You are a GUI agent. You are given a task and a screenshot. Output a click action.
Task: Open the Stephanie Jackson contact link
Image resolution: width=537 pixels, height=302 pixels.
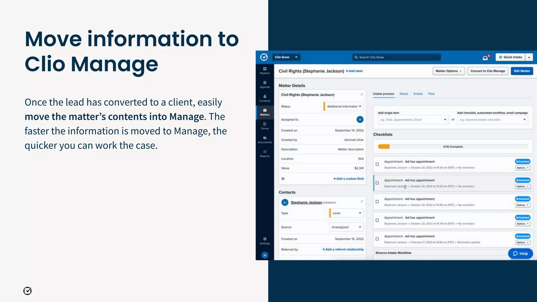click(x=306, y=203)
